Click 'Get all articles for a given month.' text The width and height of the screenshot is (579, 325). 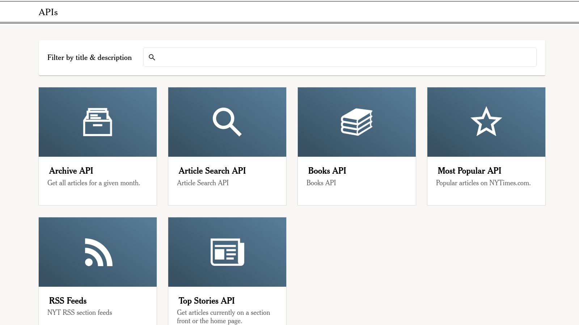[x=94, y=183]
